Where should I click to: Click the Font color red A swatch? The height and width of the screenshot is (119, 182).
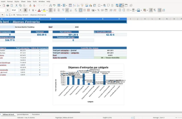(39, 10)
